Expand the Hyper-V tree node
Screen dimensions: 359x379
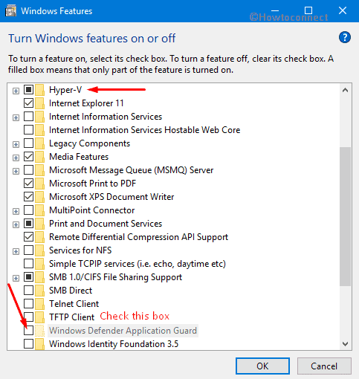point(16,91)
